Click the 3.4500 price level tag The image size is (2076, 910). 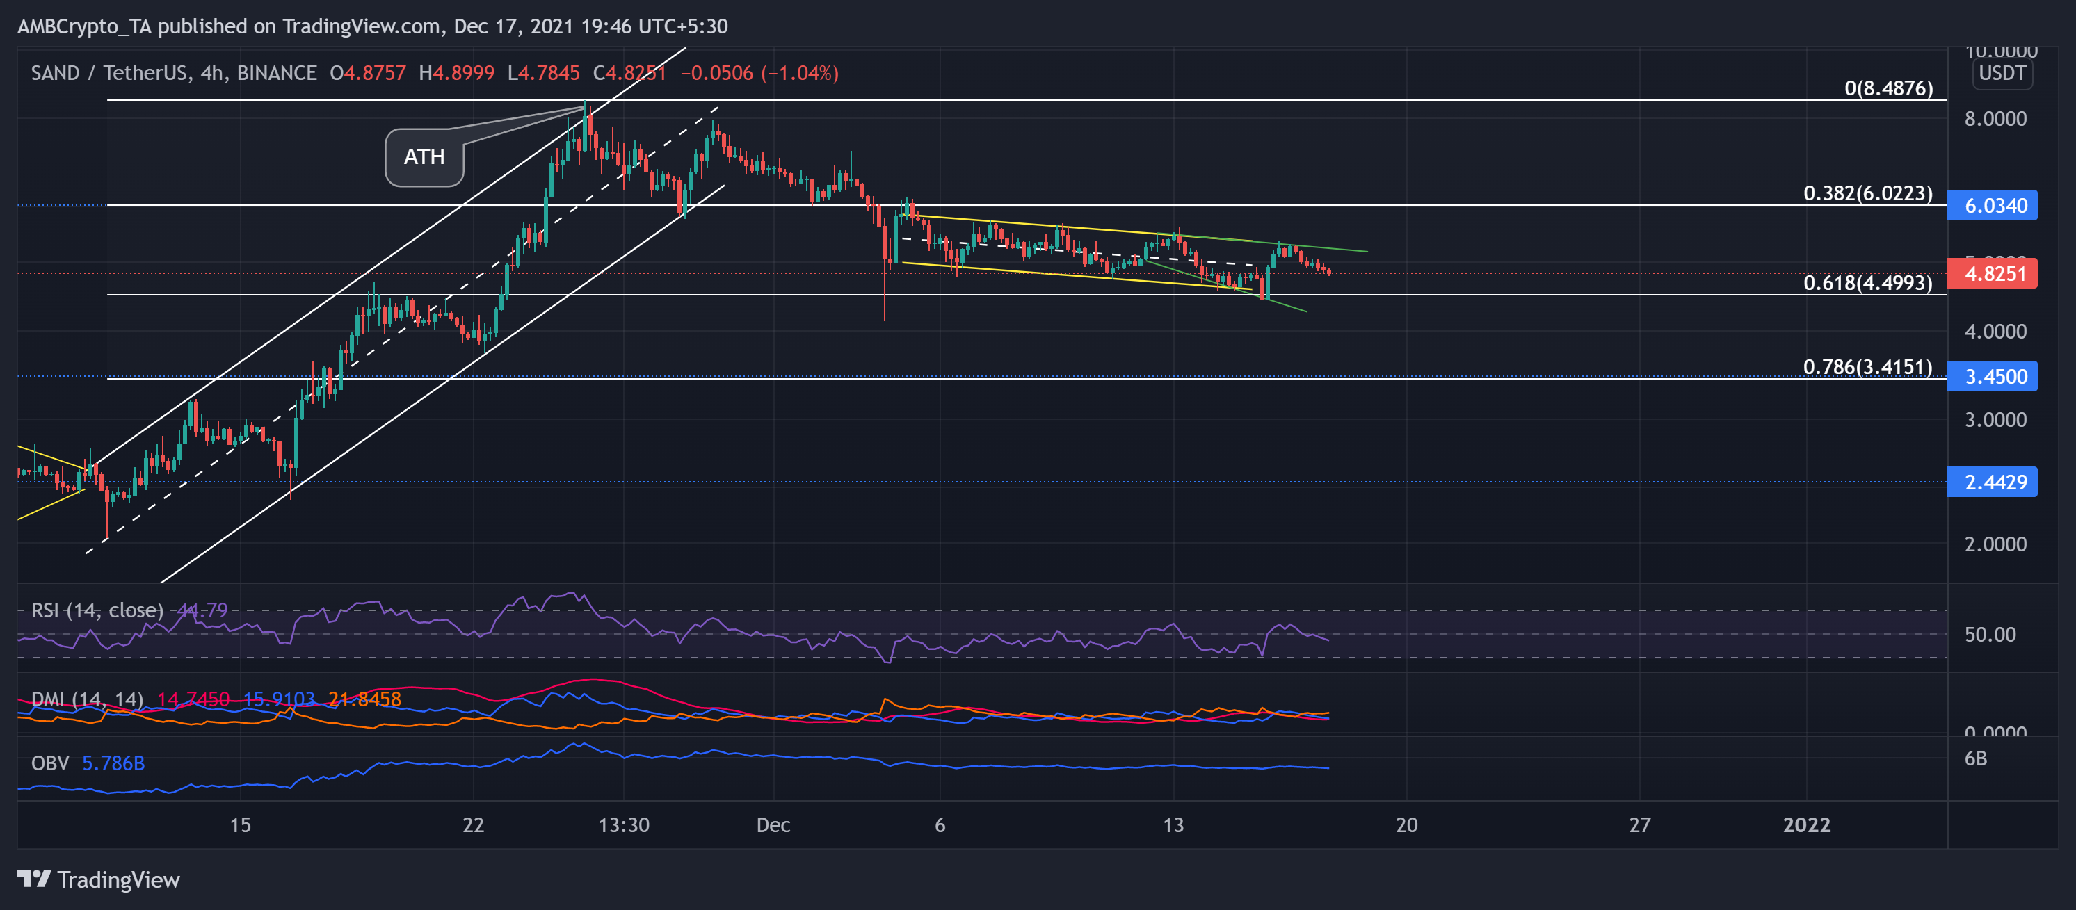pyautogui.click(x=1993, y=376)
